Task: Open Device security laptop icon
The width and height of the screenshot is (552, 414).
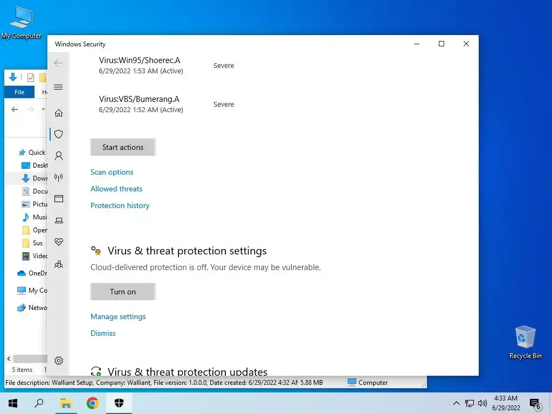Action: pos(58,220)
